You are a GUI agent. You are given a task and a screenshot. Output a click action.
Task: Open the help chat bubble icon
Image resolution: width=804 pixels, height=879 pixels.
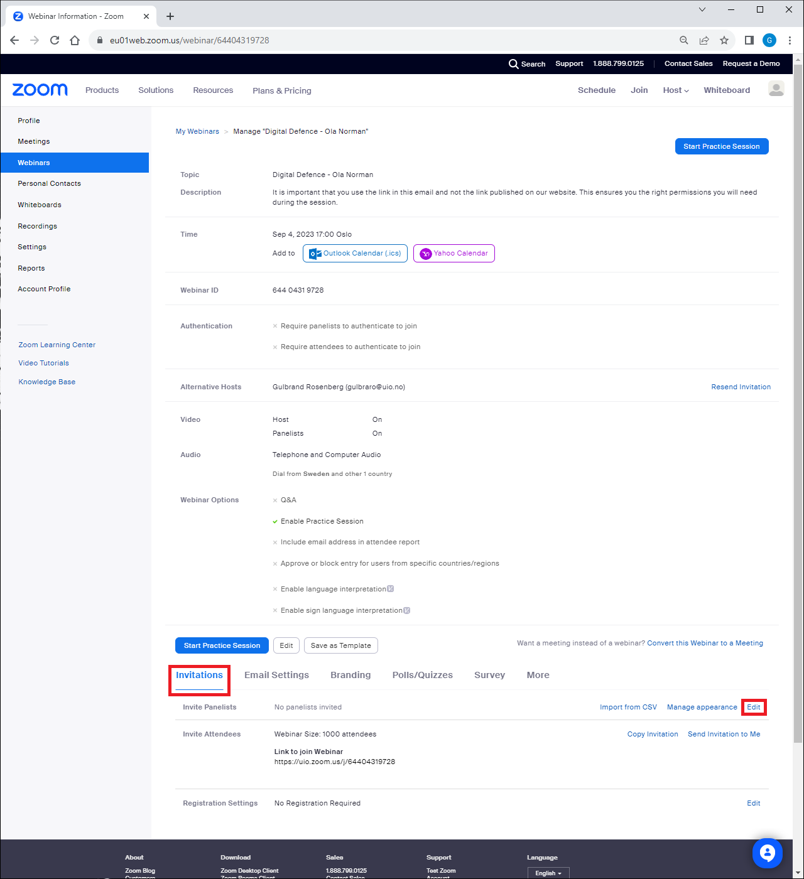[x=767, y=853]
